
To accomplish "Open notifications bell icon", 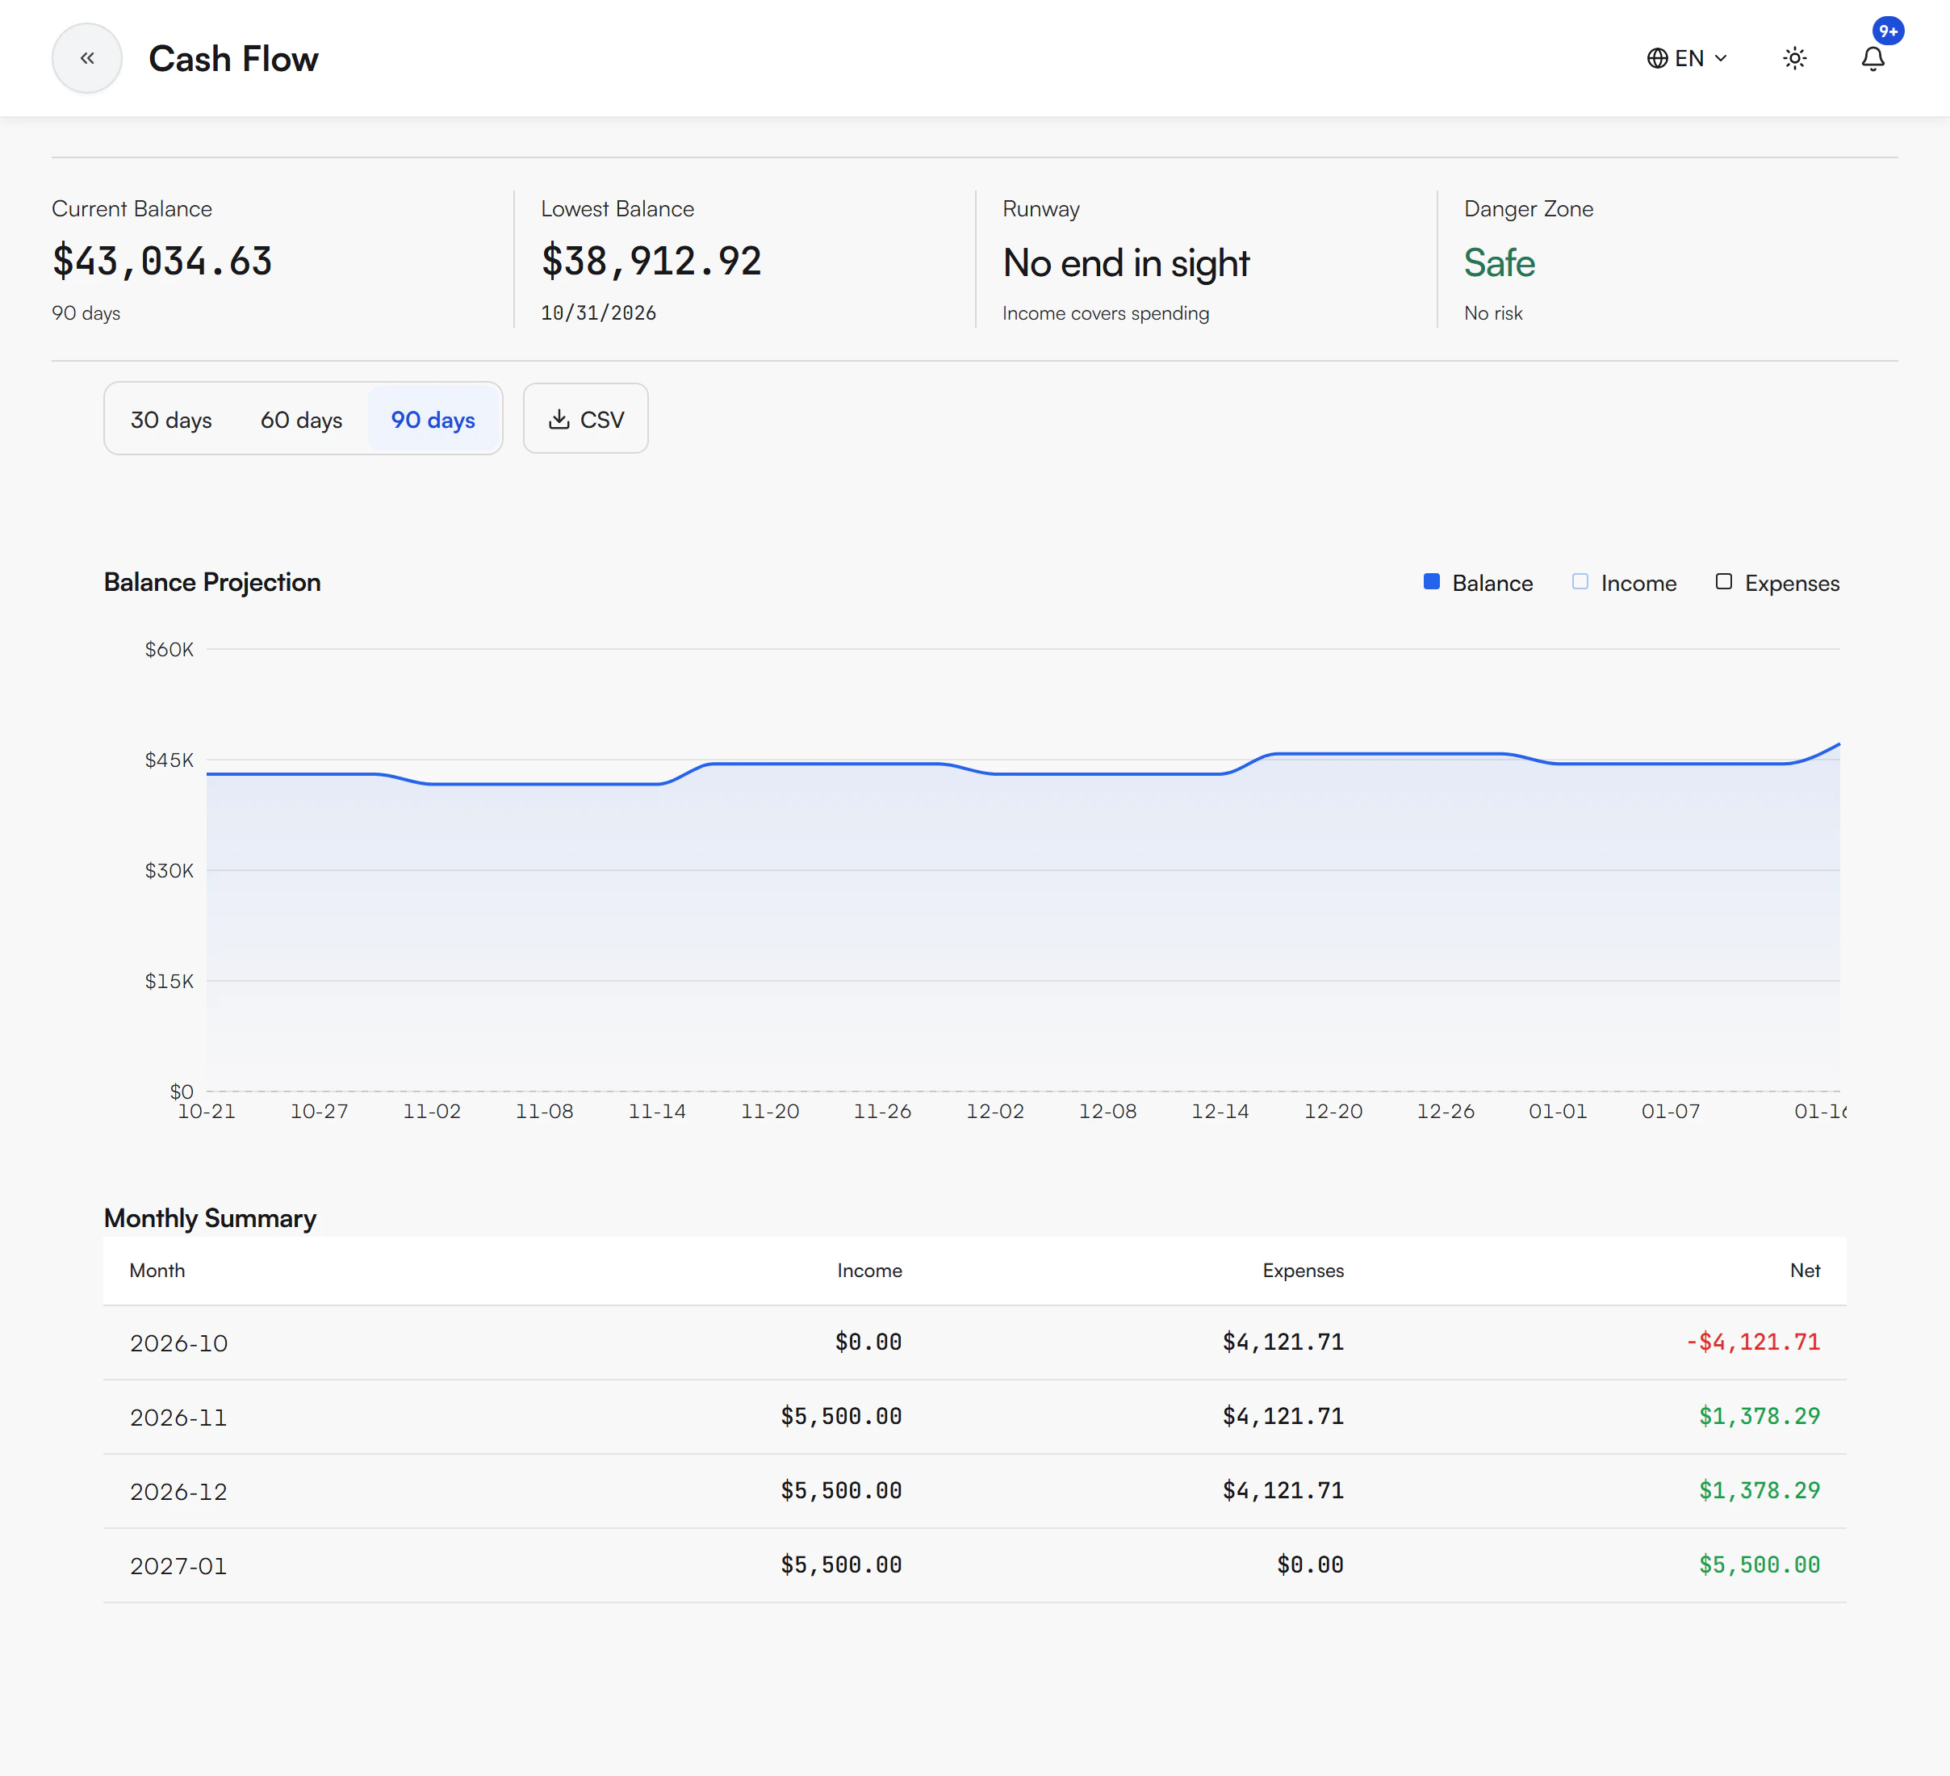I will click(1873, 59).
